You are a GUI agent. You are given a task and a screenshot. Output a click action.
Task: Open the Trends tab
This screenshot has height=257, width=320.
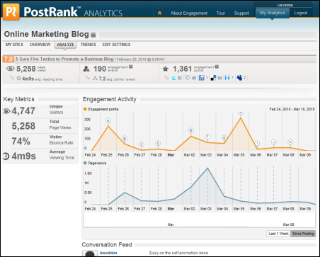click(88, 45)
